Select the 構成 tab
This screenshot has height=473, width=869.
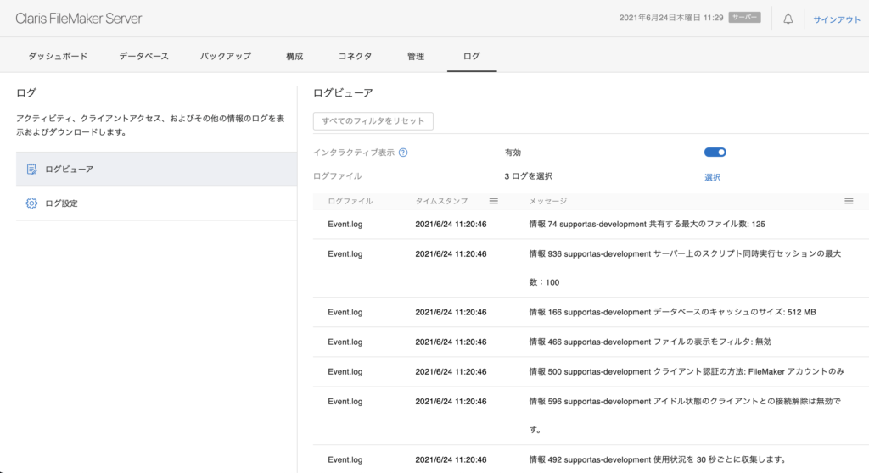point(294,56)
